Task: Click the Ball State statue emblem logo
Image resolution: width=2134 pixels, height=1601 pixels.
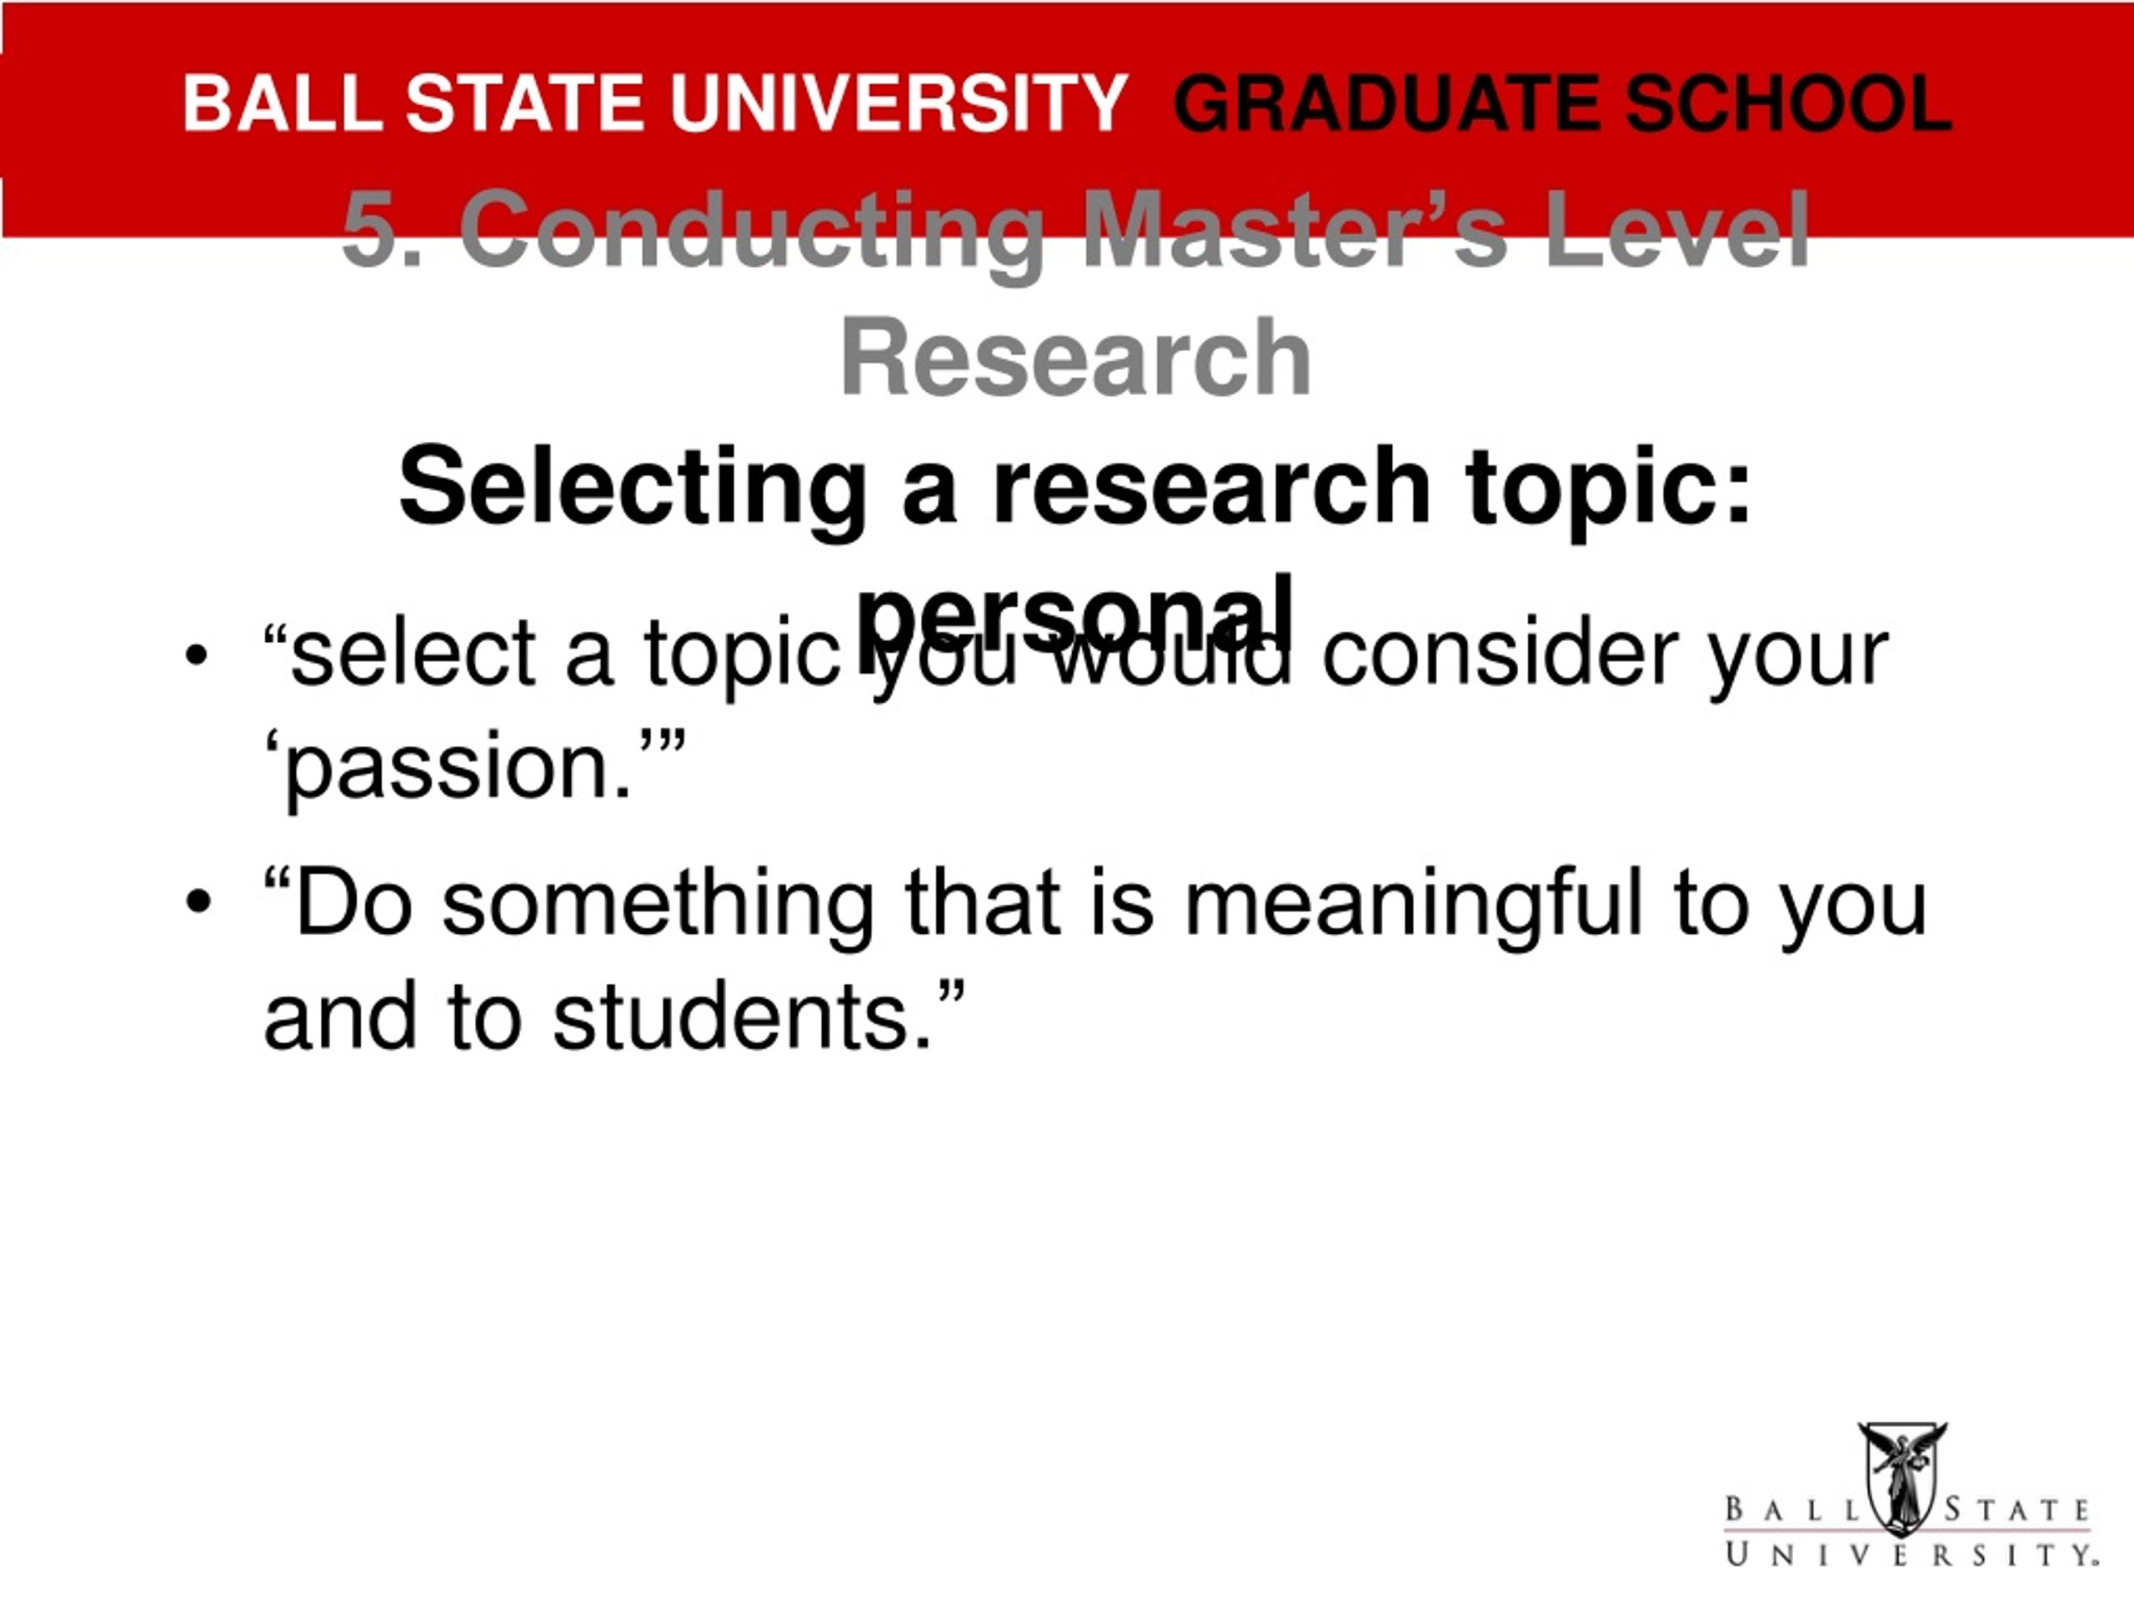Action: pos(1901,1478)
